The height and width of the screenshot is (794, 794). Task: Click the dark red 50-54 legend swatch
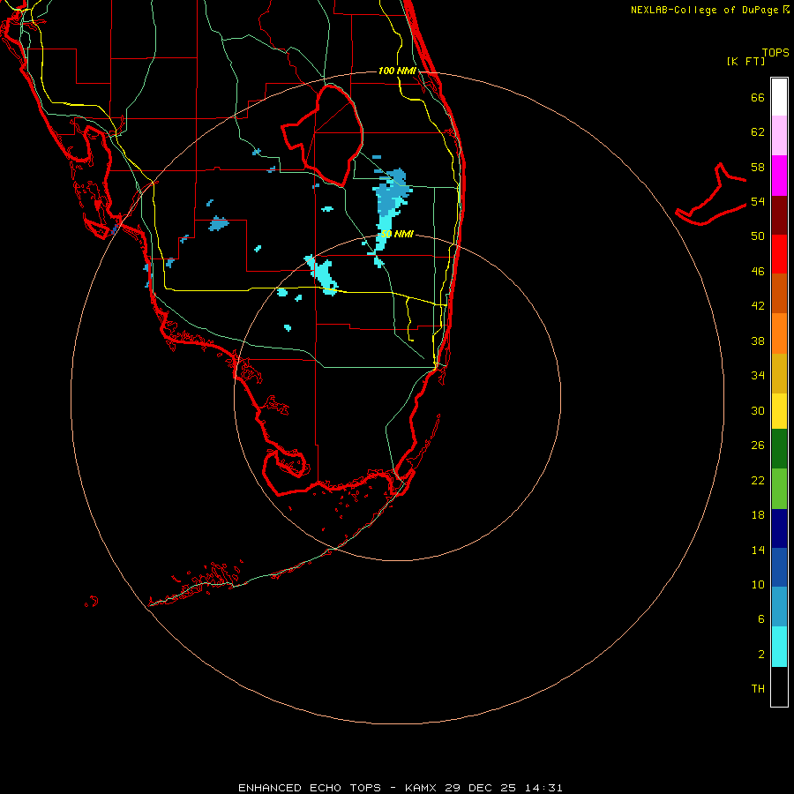[x=779, y=215]
